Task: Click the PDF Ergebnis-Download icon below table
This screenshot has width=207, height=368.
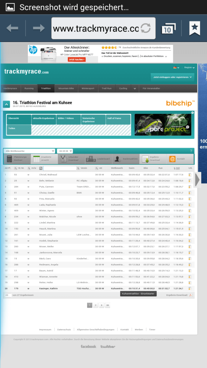Action: [x=191, y=295]
